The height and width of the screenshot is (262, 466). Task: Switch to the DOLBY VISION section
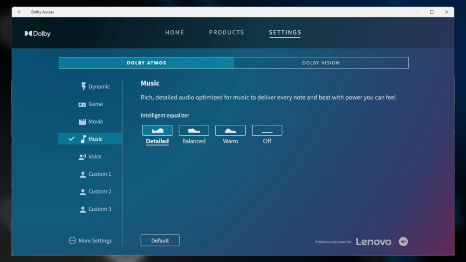point(321,63)
